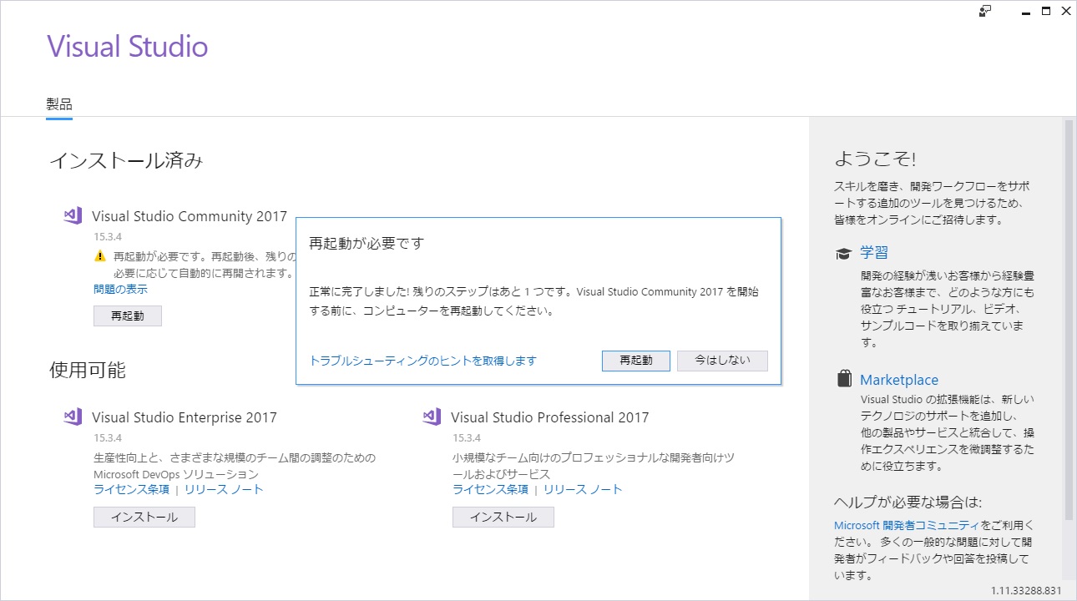The image size is (1077, 601).
Task: Click version number 1.11.33288.831
Action: [x=1026, y=591]
